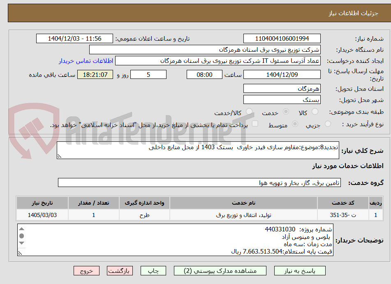
Task: Click the نام خدمت column header
Action: click(243, 203)
